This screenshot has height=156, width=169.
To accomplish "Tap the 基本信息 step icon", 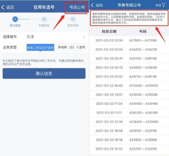I will coord(15,19).
